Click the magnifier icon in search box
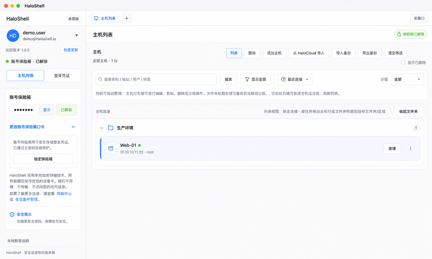 (x=100, y=79)
